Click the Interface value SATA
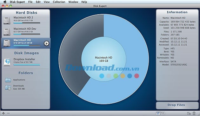 [173, 61]
